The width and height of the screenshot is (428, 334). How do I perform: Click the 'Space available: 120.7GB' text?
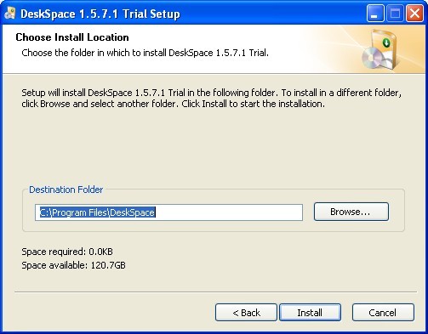(x=73, y=265)
